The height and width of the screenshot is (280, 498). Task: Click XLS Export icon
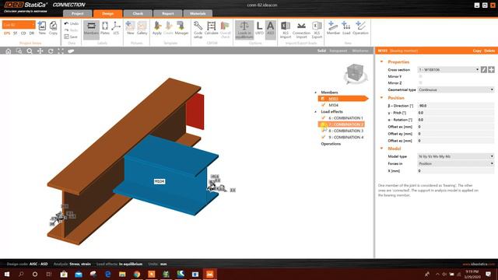(x=317, y=30)
